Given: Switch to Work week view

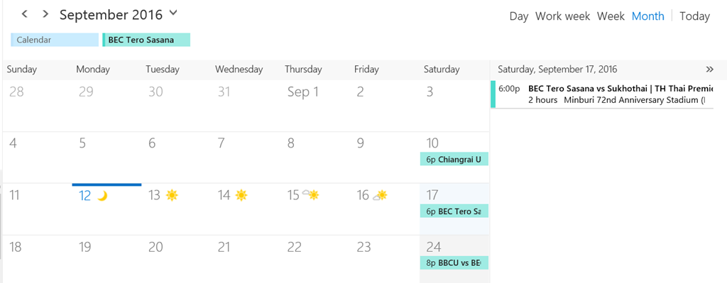Looking at the screenshot, I should pos(562,16).
